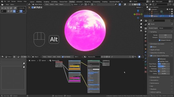Expand the Subsurface Scattering panel
The height and width of the screenshot is (97, 174).
157,53
